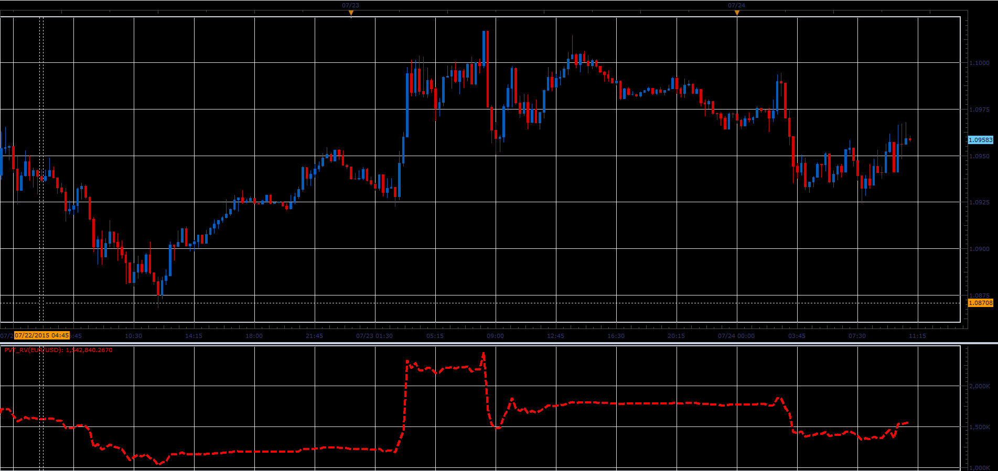Click the 07/24 day marker triangle
Viewport: 998px width, 471px height.
coord(737,13)
